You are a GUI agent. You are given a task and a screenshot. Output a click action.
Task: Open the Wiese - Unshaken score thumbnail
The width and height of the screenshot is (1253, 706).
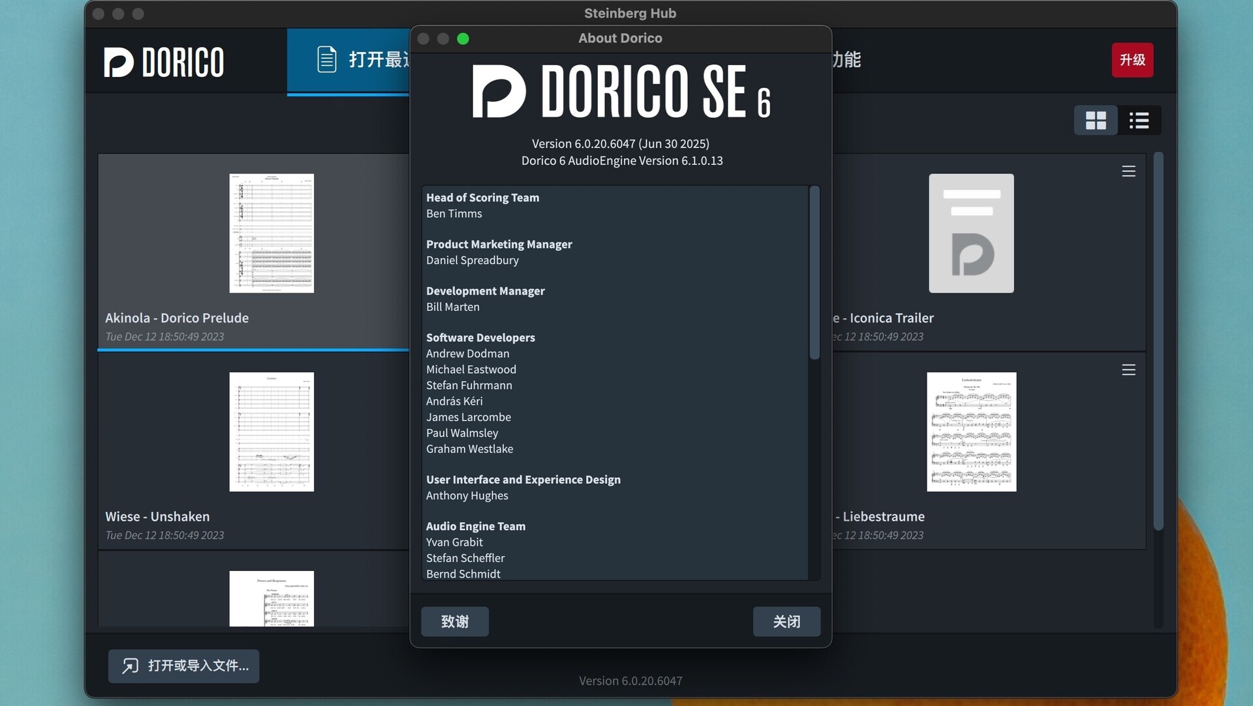pyautogui.click(x=271, y=432)
